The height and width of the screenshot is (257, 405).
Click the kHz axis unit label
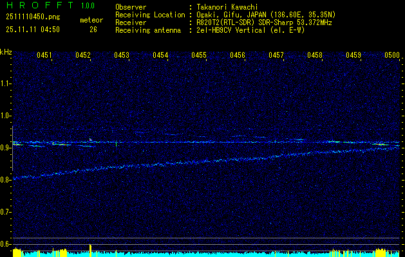pos(6,51)
